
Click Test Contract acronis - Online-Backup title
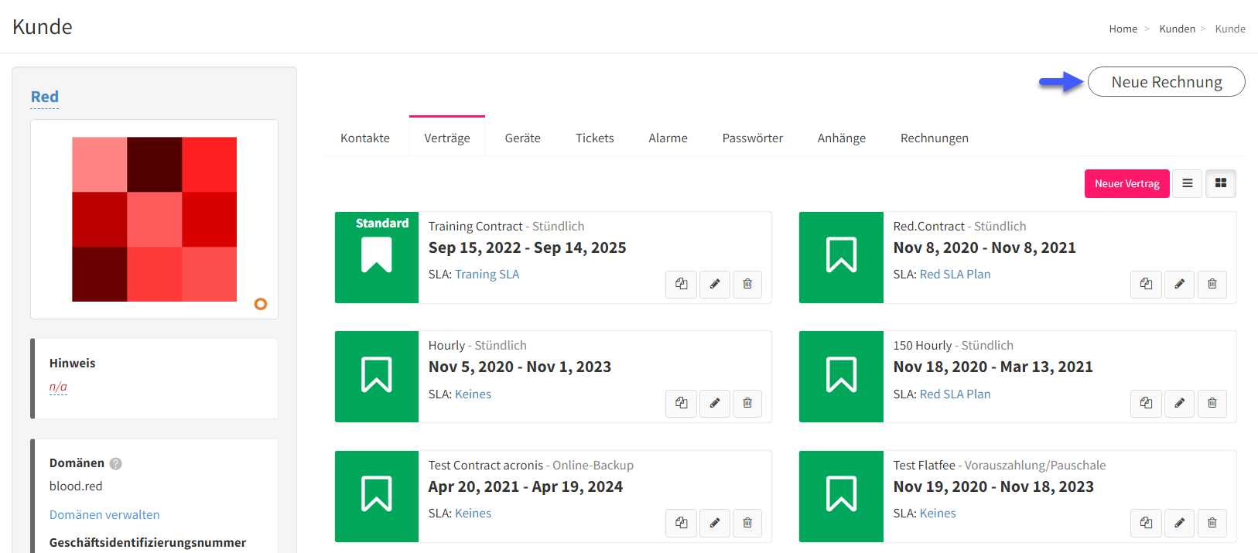pos(531,466)
